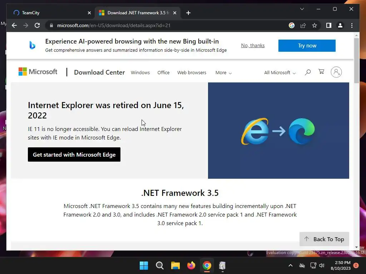Open network status tray icon
The image size is (366, 274).
click(x=313, y=265)
